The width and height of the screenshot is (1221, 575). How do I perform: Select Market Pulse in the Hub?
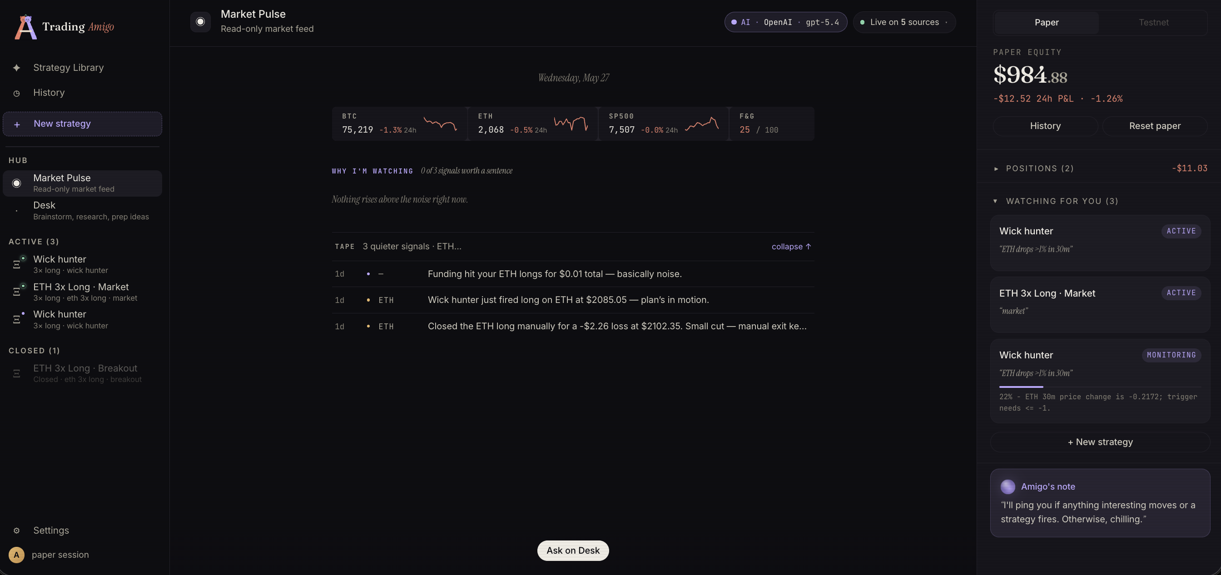point(83,183)
